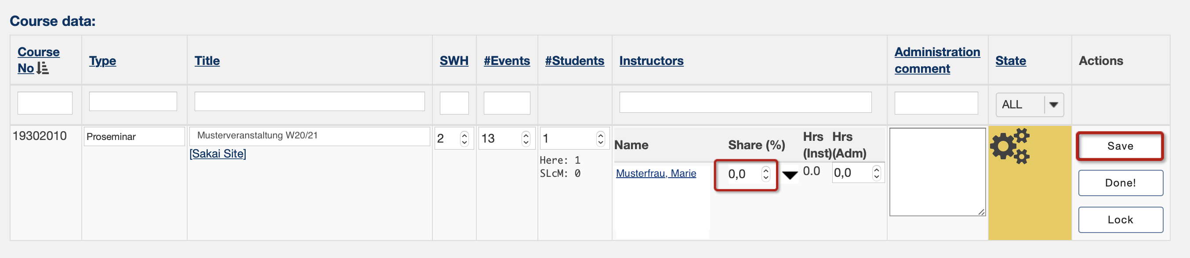
Task: Open instructor Musterfrau, Marie link
Action: 656,174
